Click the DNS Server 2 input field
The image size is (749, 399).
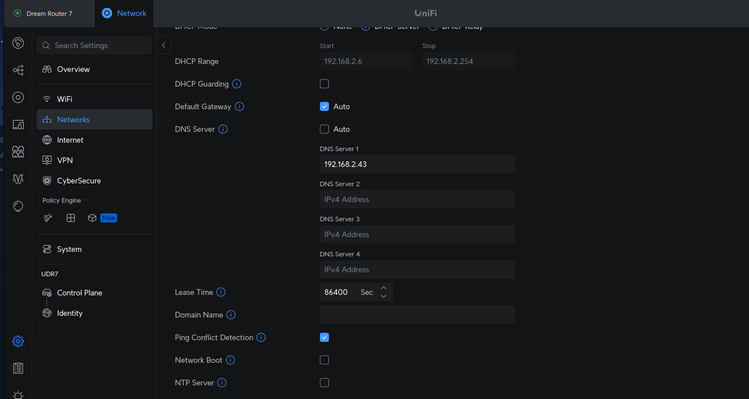tap(417, 199)
